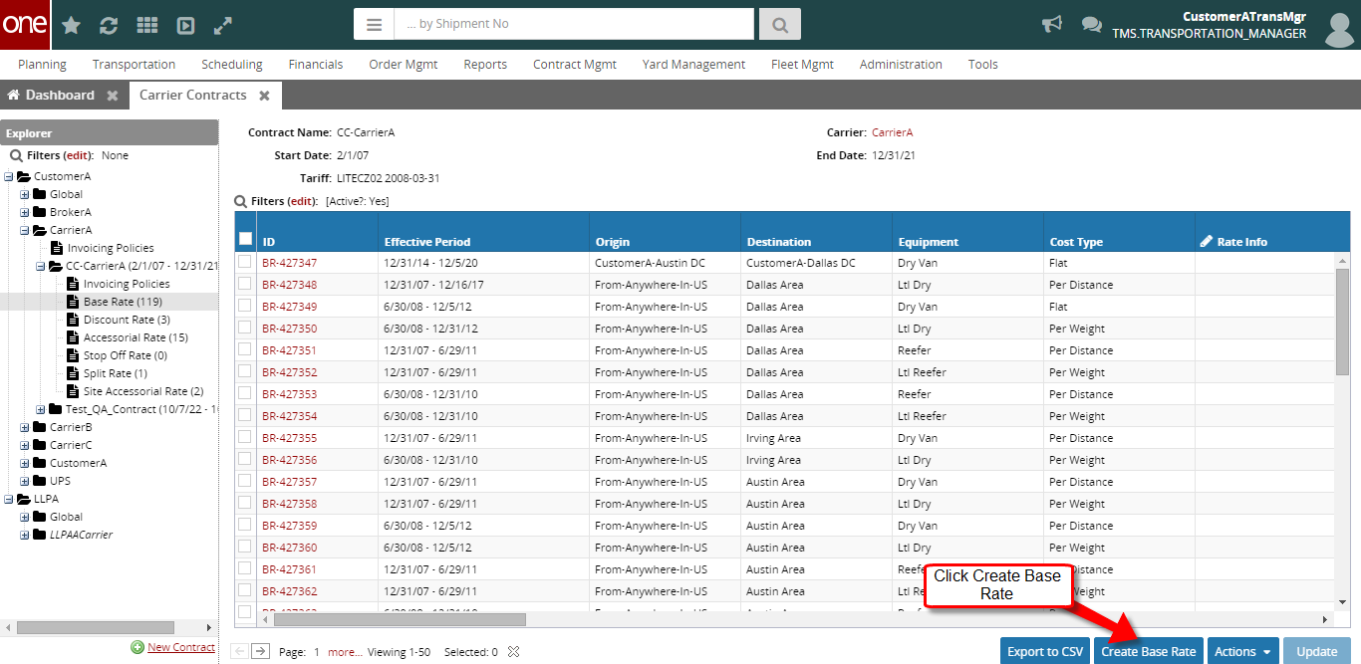The image size is (1361, 664).
Task: Click the table vertical scrollbar thumb
Action: click(1342, 321)
